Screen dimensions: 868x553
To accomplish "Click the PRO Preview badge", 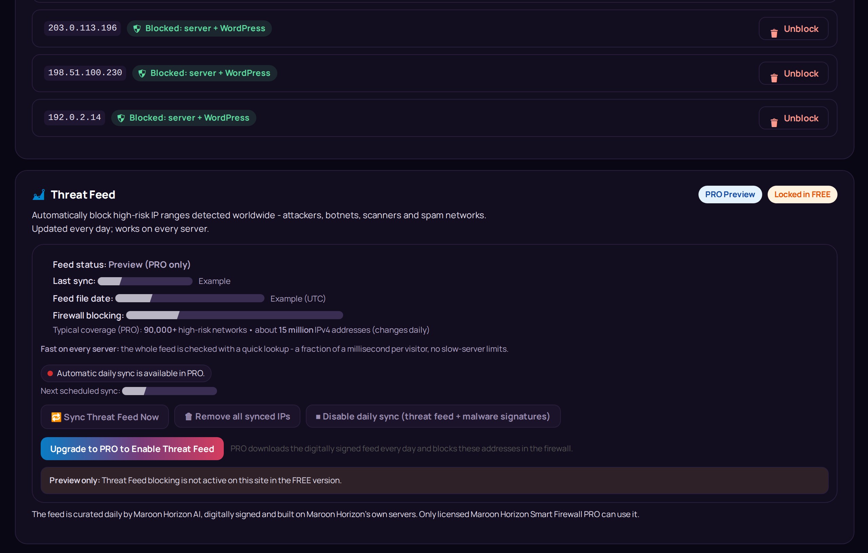I will click(x=730, y=194).
